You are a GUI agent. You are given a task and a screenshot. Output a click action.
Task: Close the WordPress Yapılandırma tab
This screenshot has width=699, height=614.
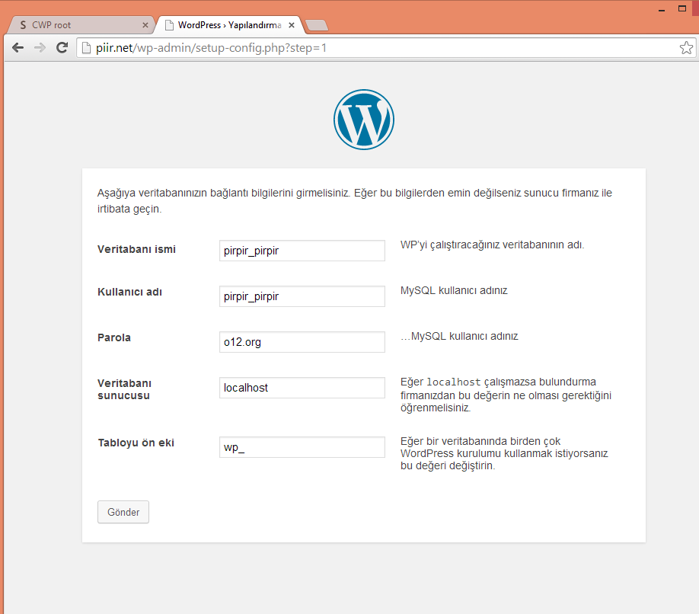[292, 25]
